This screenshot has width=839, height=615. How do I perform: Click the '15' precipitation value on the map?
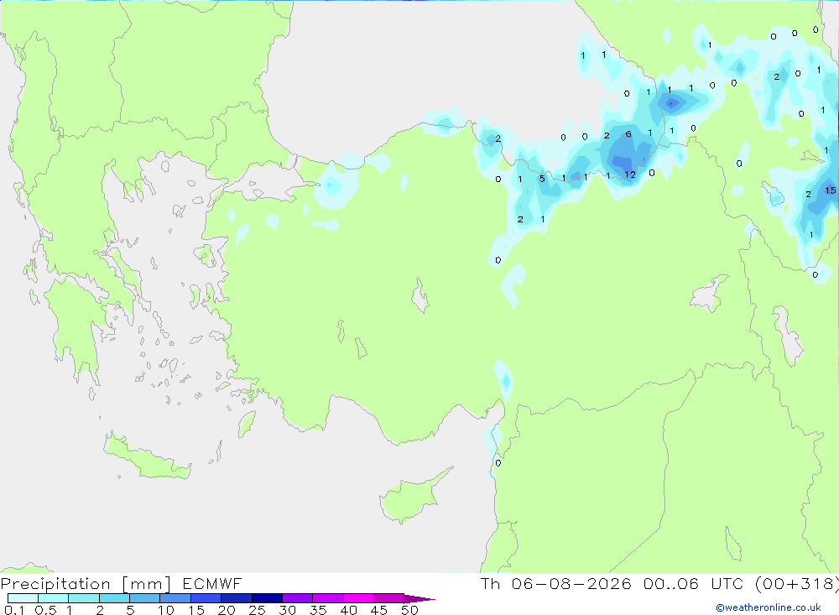pyautogui.click(x=830, y=190)
